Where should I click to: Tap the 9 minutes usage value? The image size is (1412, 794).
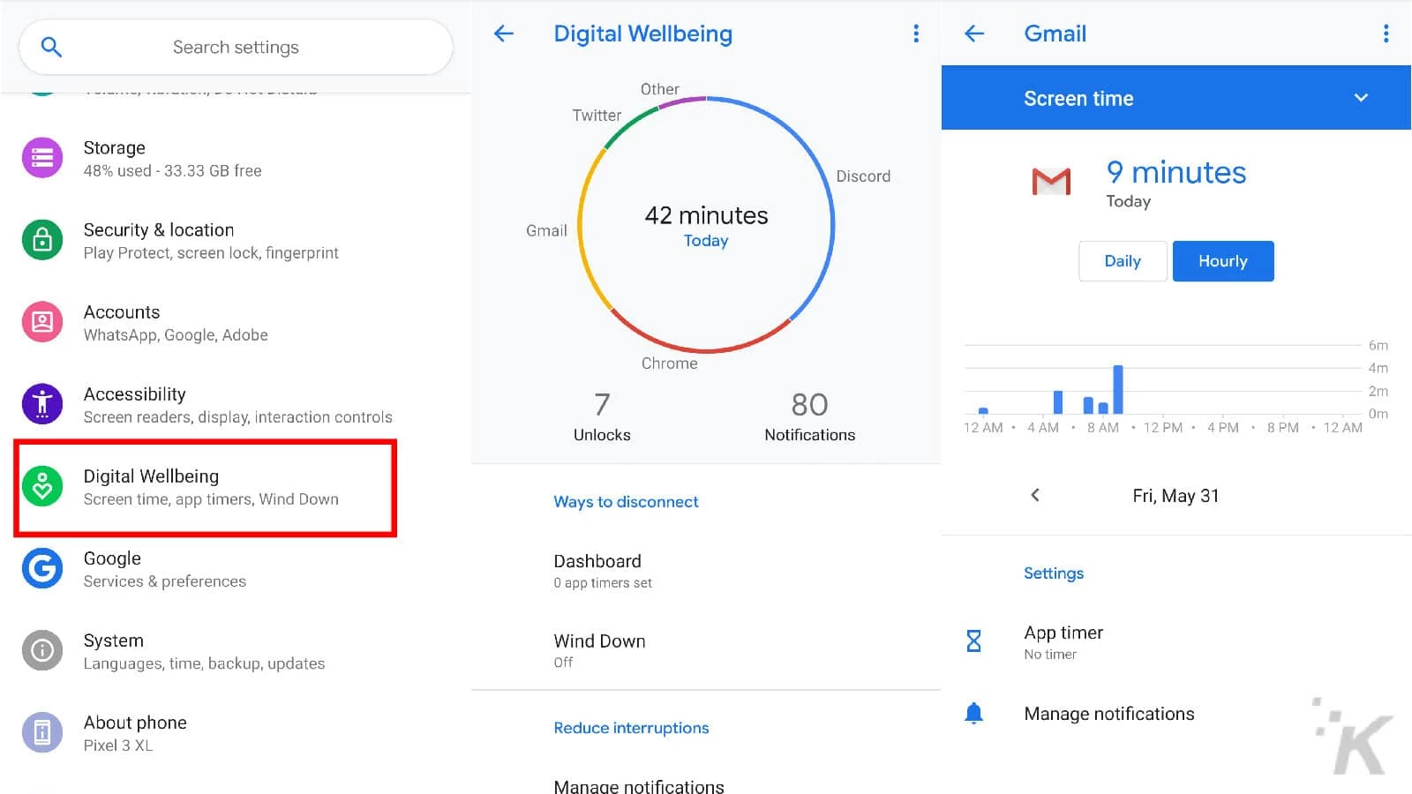pyautogui.click(x=1175, y=172)
